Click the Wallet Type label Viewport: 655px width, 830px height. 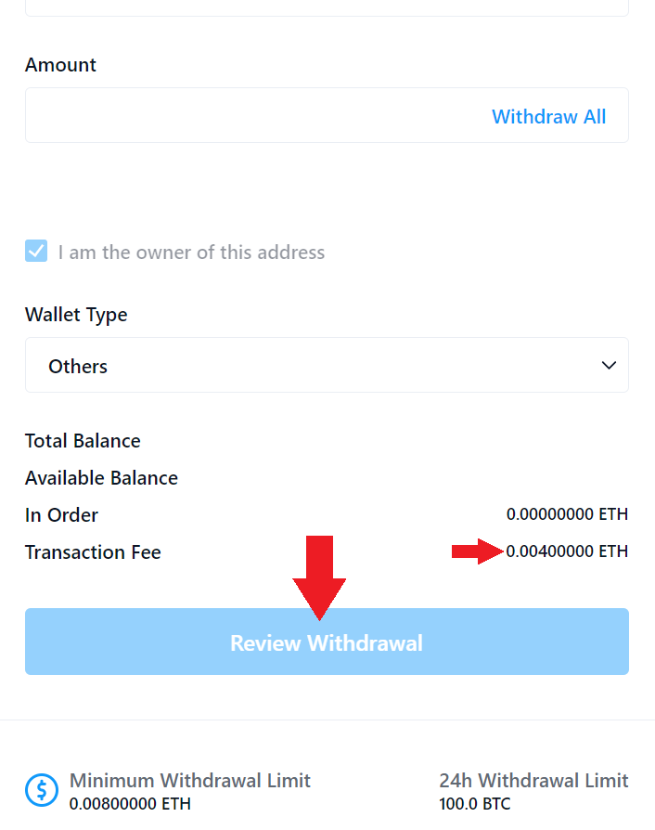76,315
